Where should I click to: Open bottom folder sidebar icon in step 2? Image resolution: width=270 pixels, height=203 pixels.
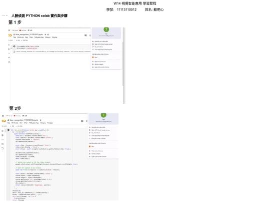pos(2,148)
